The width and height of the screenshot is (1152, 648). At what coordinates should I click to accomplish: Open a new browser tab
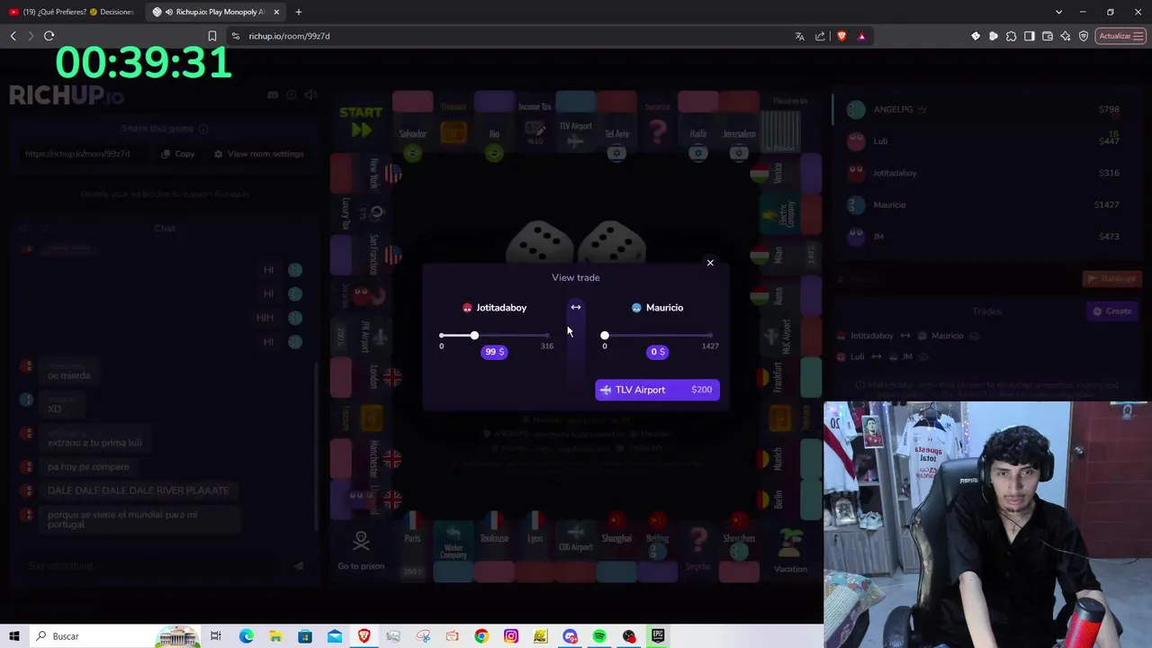299,12
